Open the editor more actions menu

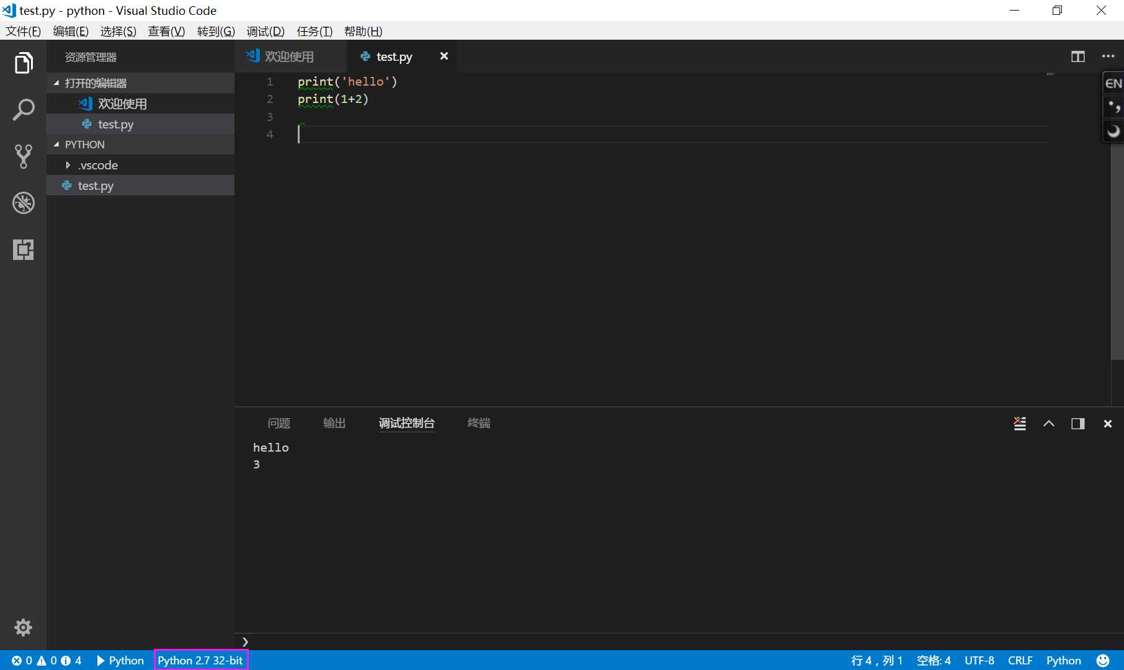(x=1108, y=56)
